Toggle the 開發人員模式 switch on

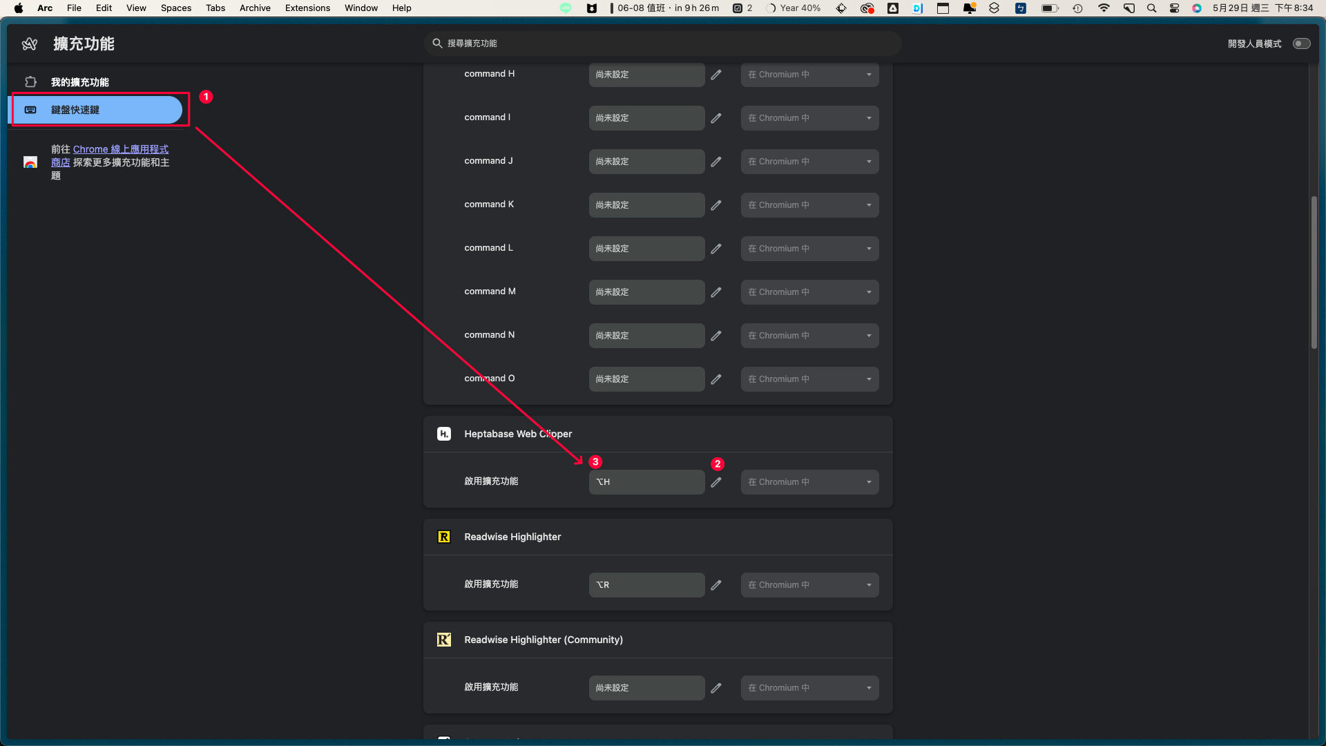coord(1303,44)
